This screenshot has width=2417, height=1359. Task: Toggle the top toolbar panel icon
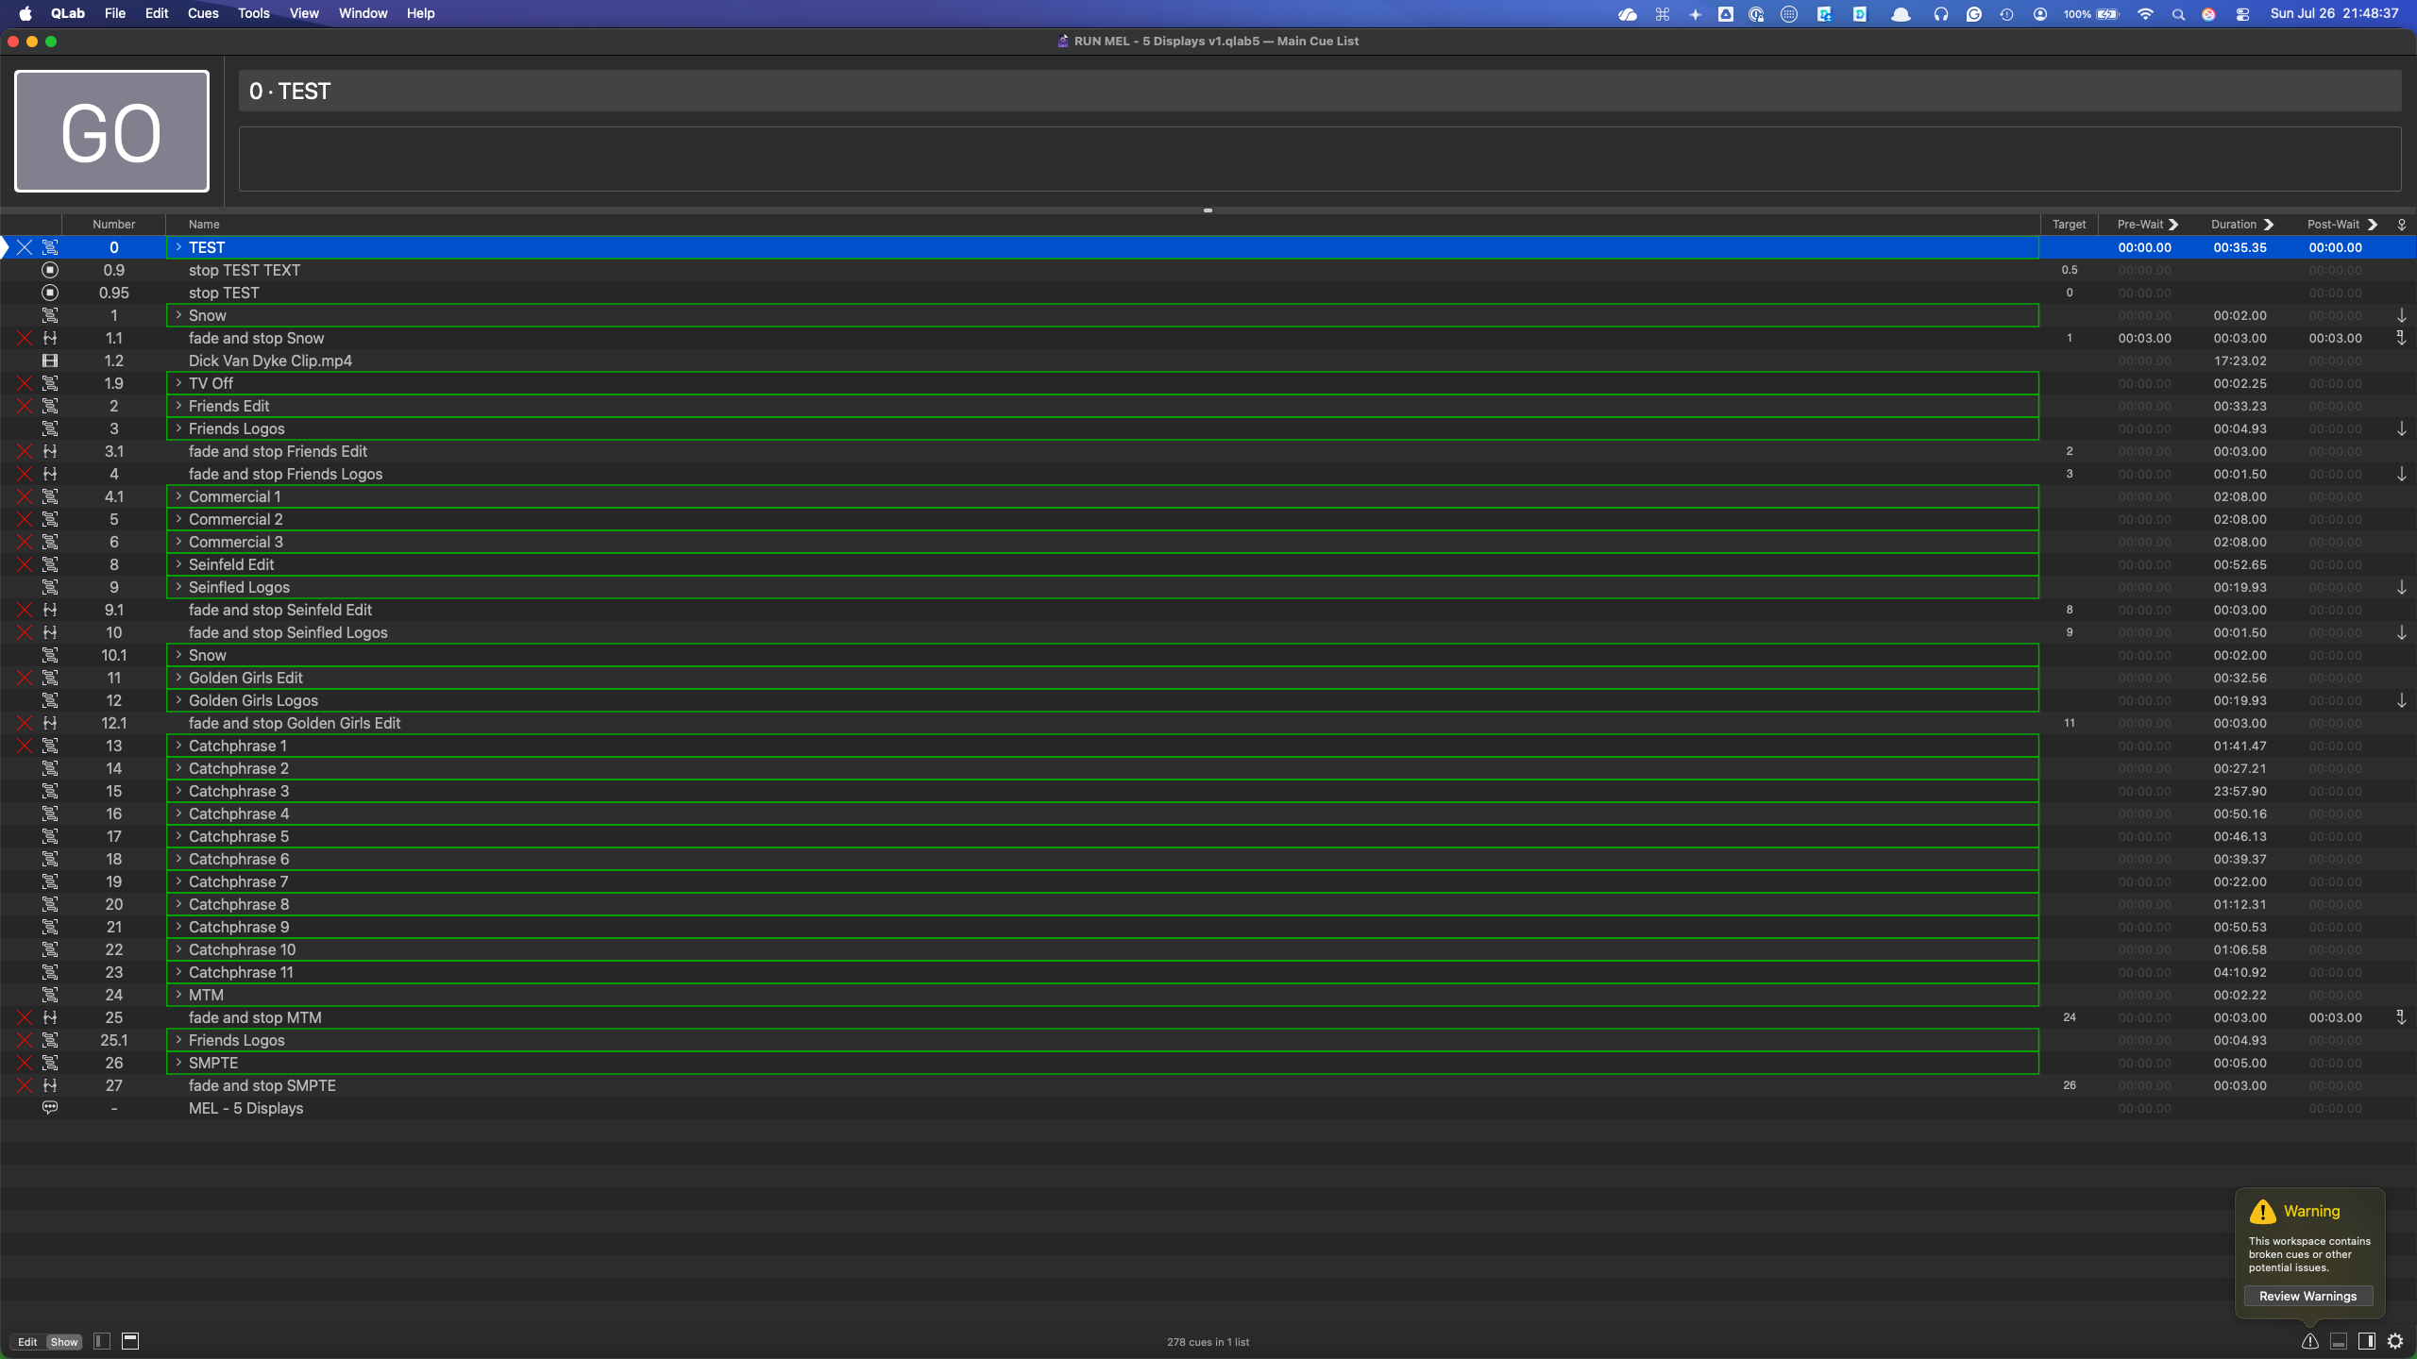[x=130, y=1341]
